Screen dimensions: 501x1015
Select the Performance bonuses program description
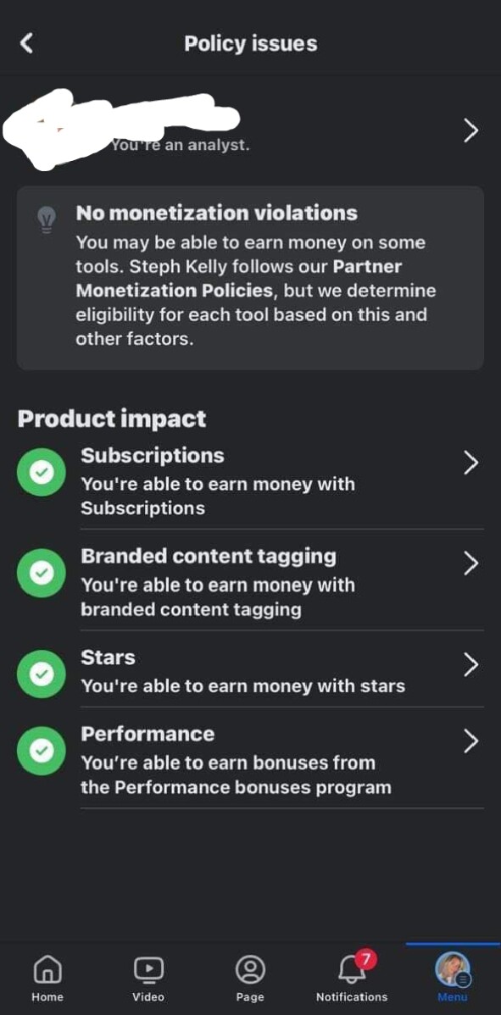[236, 775]
